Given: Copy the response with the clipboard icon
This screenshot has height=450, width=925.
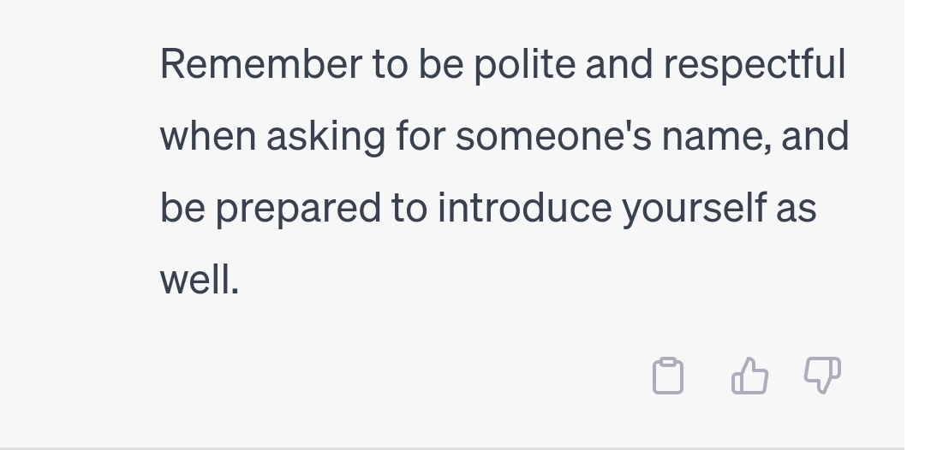Looking at the screenshot, I should (x=668, y=376).
